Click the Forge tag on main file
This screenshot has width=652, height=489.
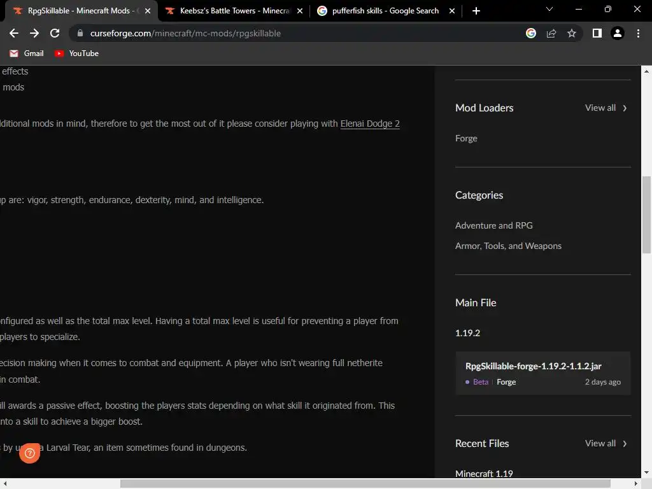[506, 382]
